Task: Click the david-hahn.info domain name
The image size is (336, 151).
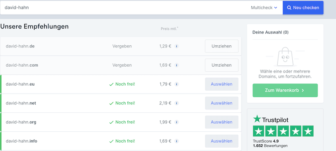Action: (21, 141)
